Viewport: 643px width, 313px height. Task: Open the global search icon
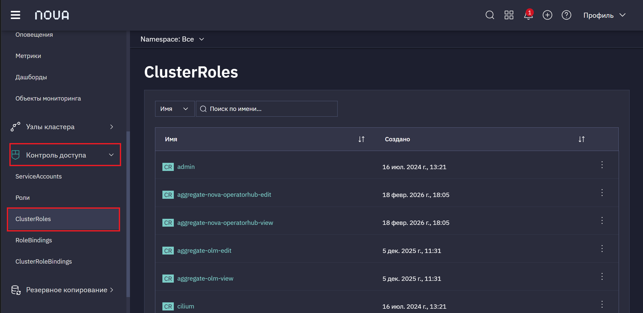pos(490,15)
